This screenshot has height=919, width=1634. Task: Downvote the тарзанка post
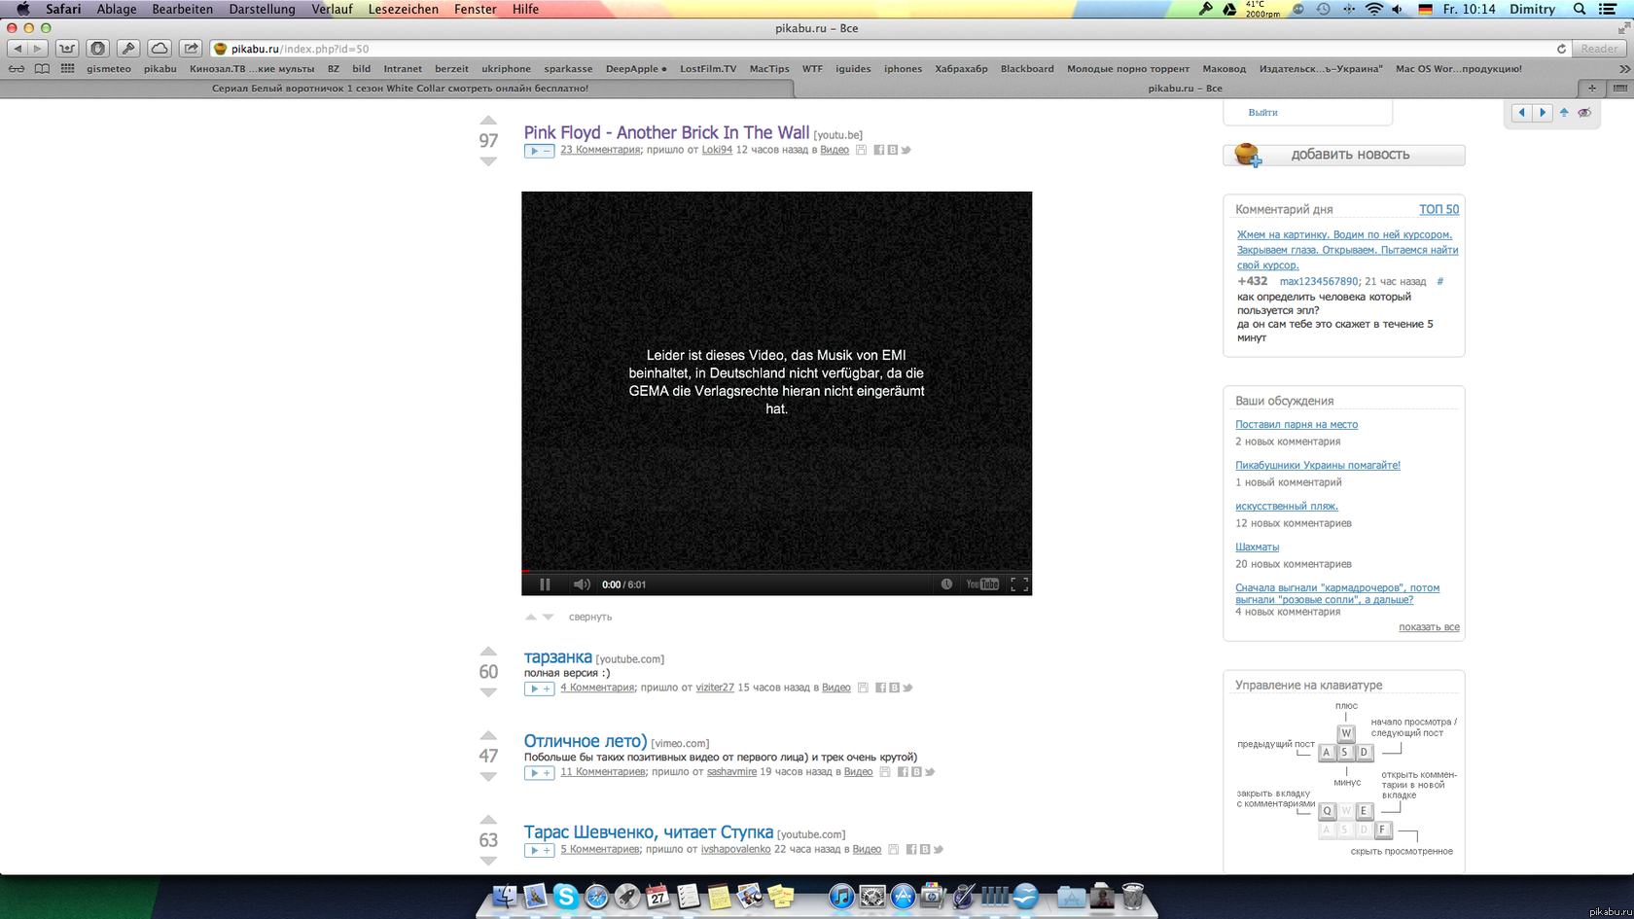click(x=488, y=692)
